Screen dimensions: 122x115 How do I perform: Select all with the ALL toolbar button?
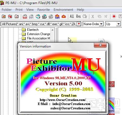pos(72,16)
